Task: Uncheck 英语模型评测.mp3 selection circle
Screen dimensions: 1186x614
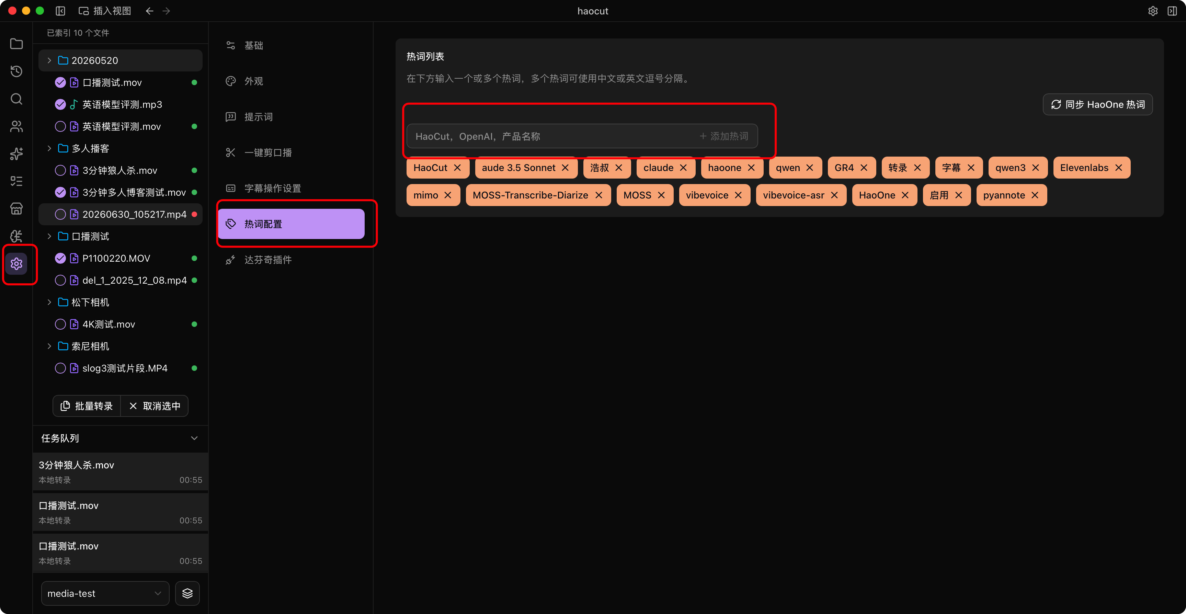Action: click(x=60, y=104)
